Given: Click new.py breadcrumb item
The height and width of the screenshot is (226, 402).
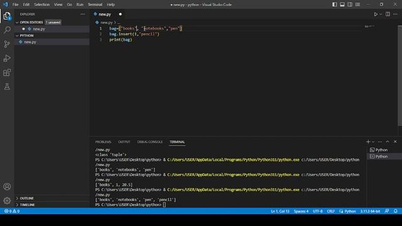Looking at the screenshot, I should tap(106, 23).
